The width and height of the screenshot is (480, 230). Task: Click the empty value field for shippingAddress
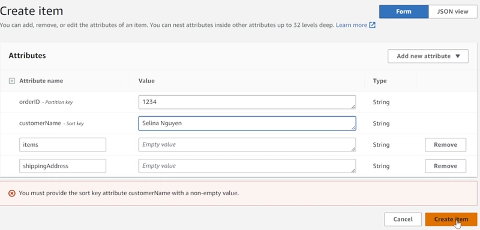tap(247, 166)
